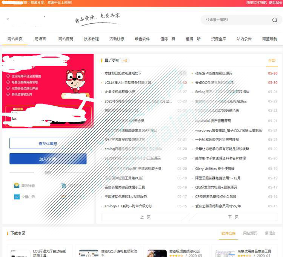Open emlog6.1.1系统--附带升级方法 post
The height and width of the screenshot is (257, 283).
point(128,206)
